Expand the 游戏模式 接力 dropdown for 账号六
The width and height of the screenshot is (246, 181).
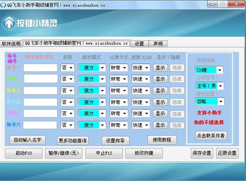pos(92,125)
